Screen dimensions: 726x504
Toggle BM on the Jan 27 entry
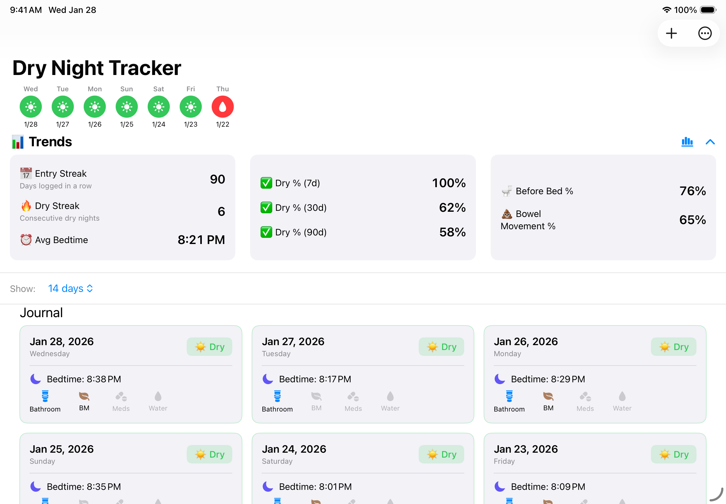[x=316, y=401]
